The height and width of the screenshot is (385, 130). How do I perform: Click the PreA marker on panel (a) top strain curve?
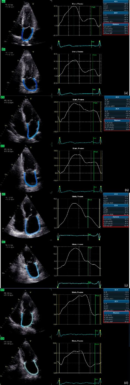click(x=94, y=7)
